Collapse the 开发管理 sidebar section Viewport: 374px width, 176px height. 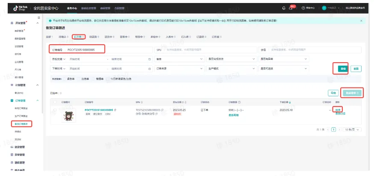pyautogui.click(x=38, y=23)
